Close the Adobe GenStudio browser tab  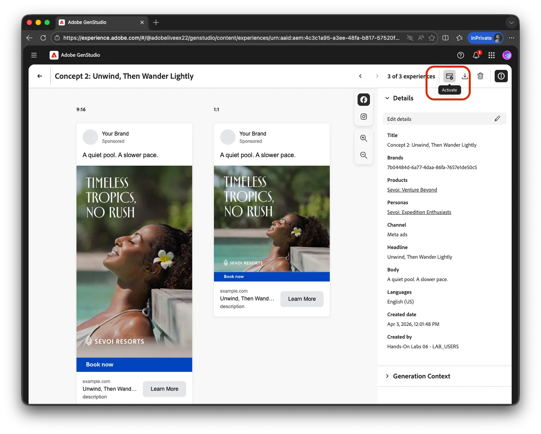click(x=142, y=22)
